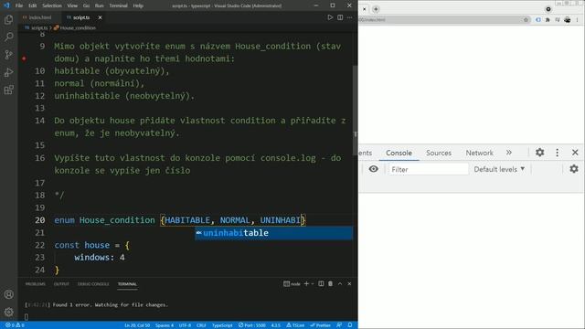Click the House_condition breadcrumb item
Viewport: 585px width, 329px height.
coord(75,27)
